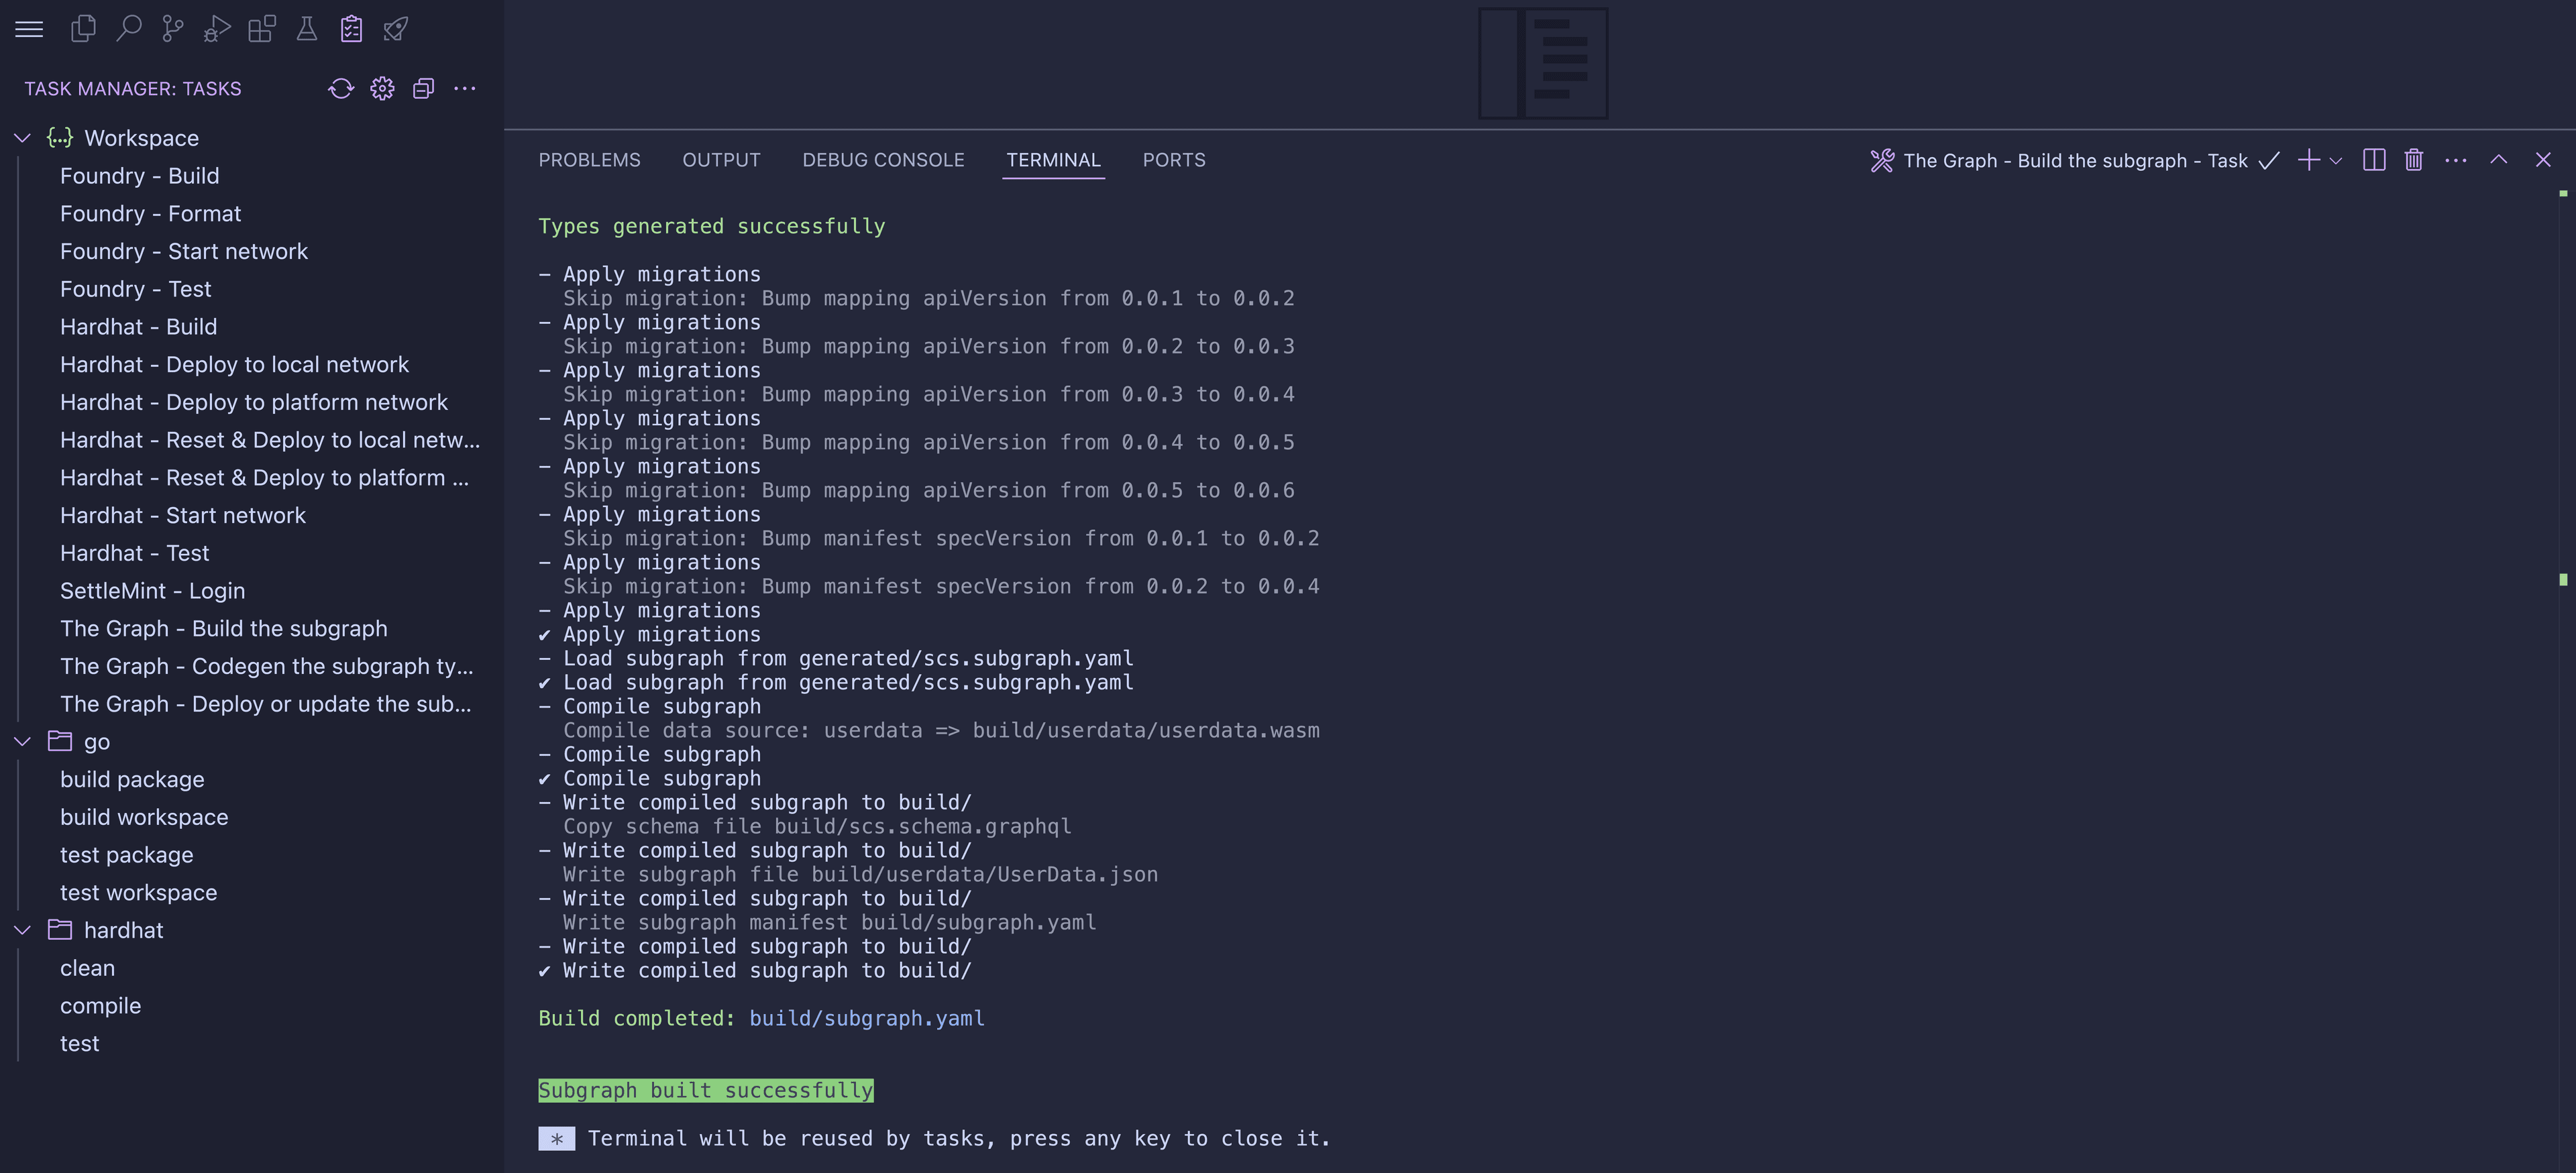Run the SettleMint - Login task

pyautogui.click(x=152, y=591)
